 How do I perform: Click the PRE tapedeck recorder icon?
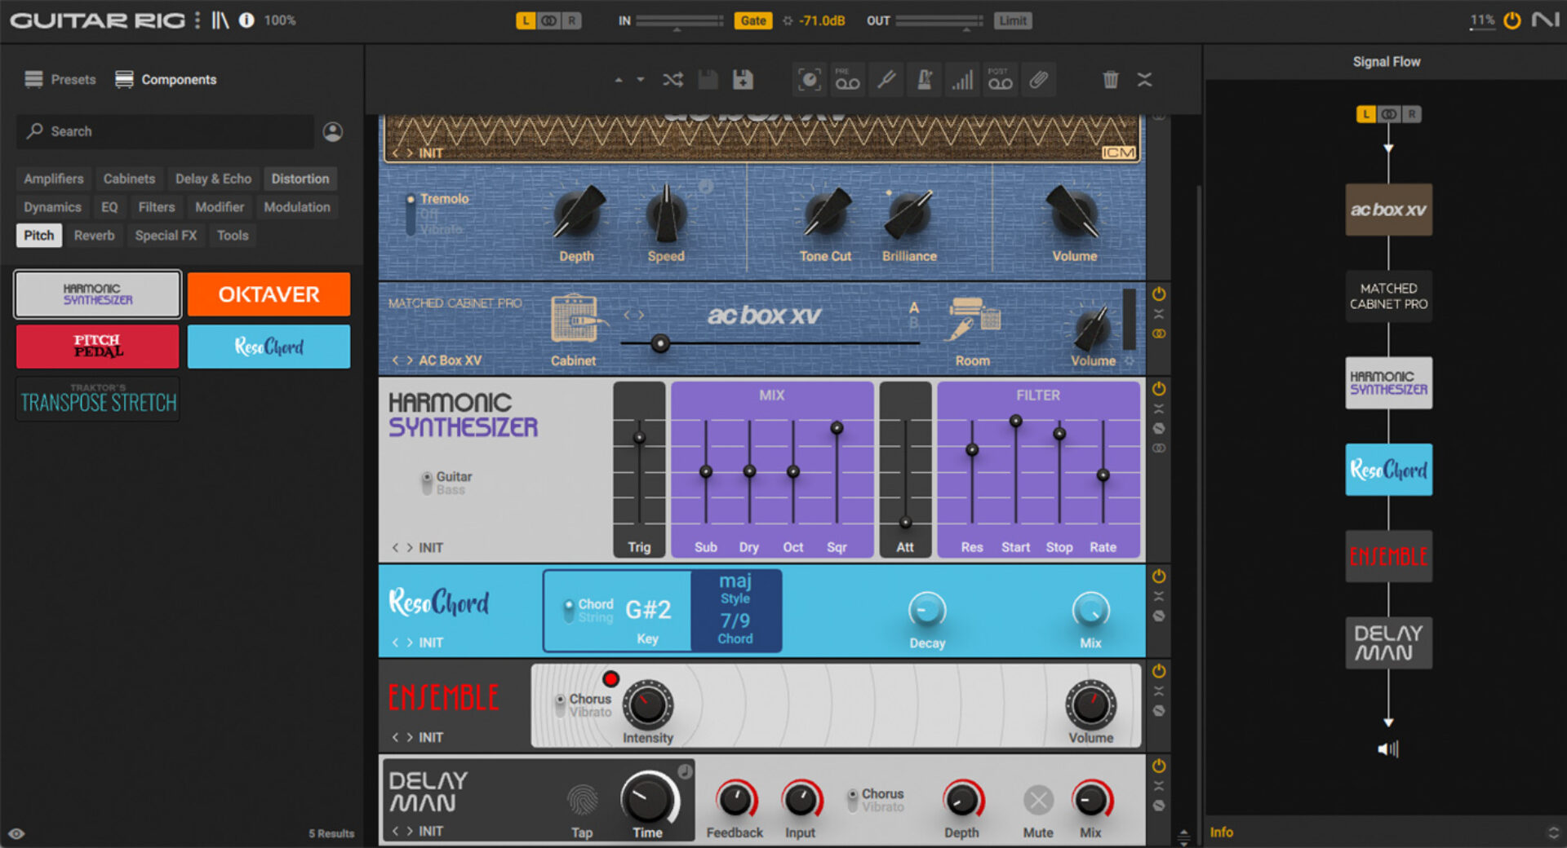pos(848,79)
